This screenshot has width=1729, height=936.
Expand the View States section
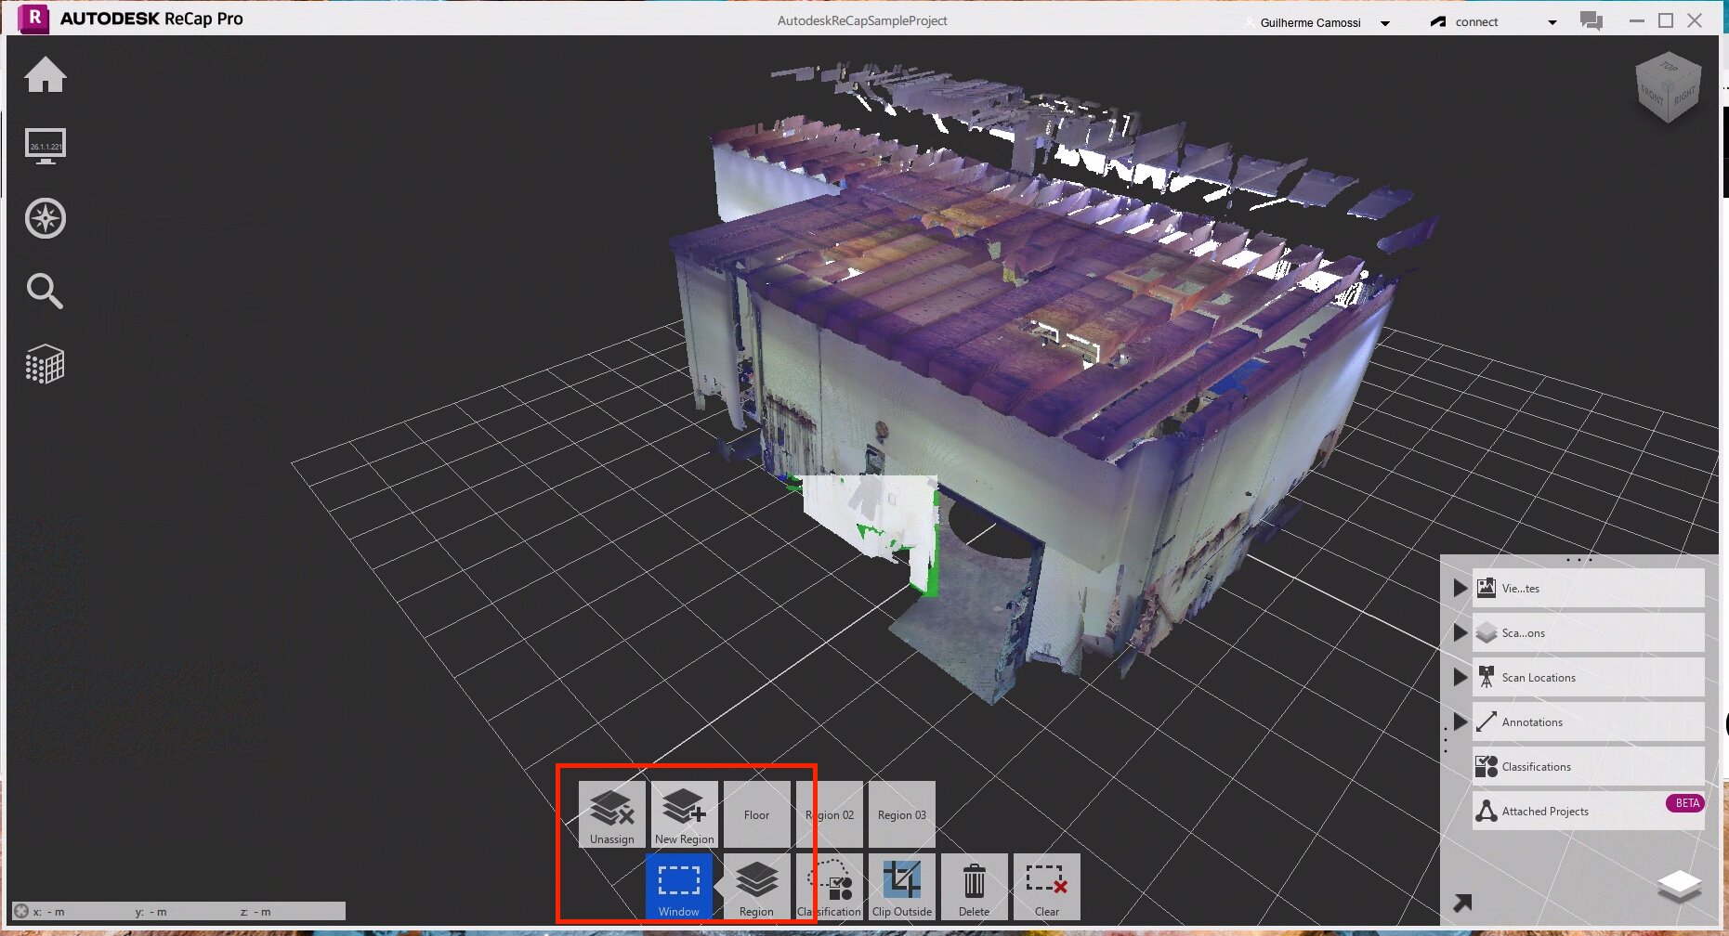[x=1460, y=588]
